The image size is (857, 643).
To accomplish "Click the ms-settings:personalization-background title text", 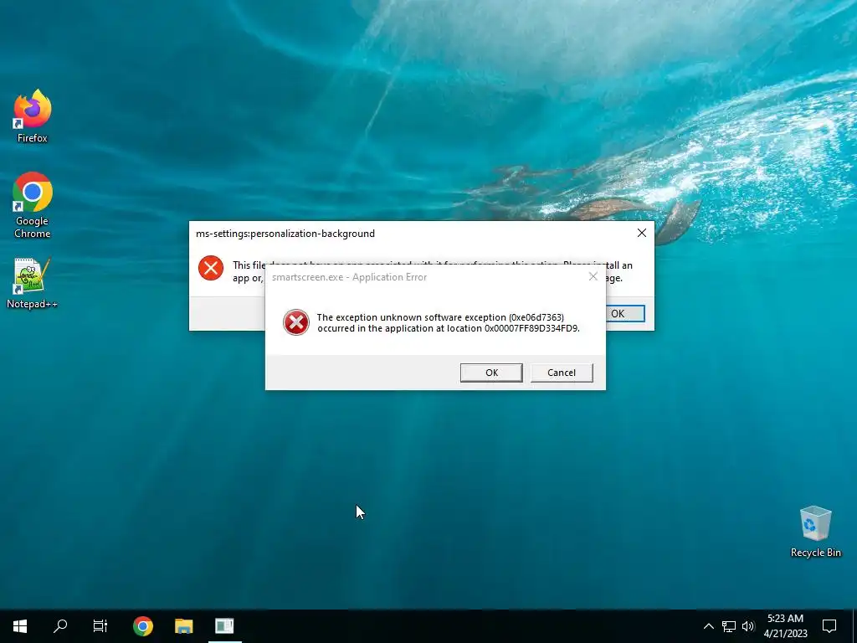I will (285, 234).
